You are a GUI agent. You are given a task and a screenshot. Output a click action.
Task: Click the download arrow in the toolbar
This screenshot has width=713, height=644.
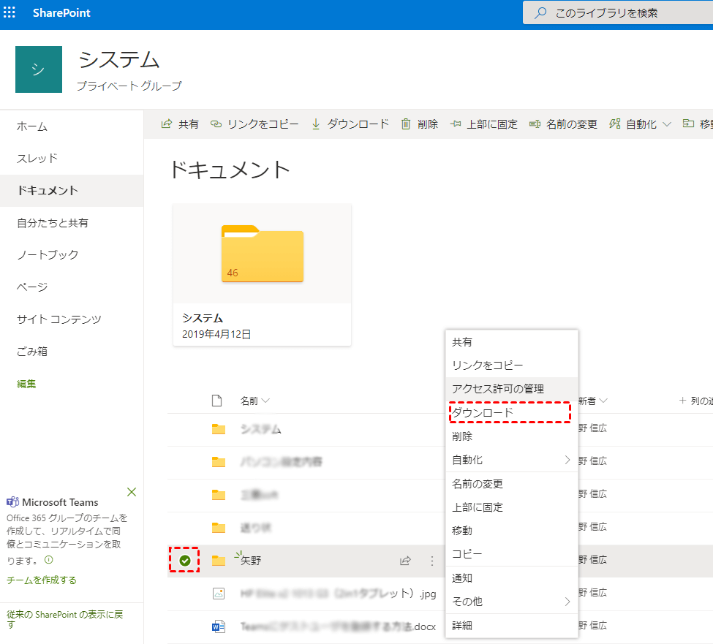[x=316, y=124]
